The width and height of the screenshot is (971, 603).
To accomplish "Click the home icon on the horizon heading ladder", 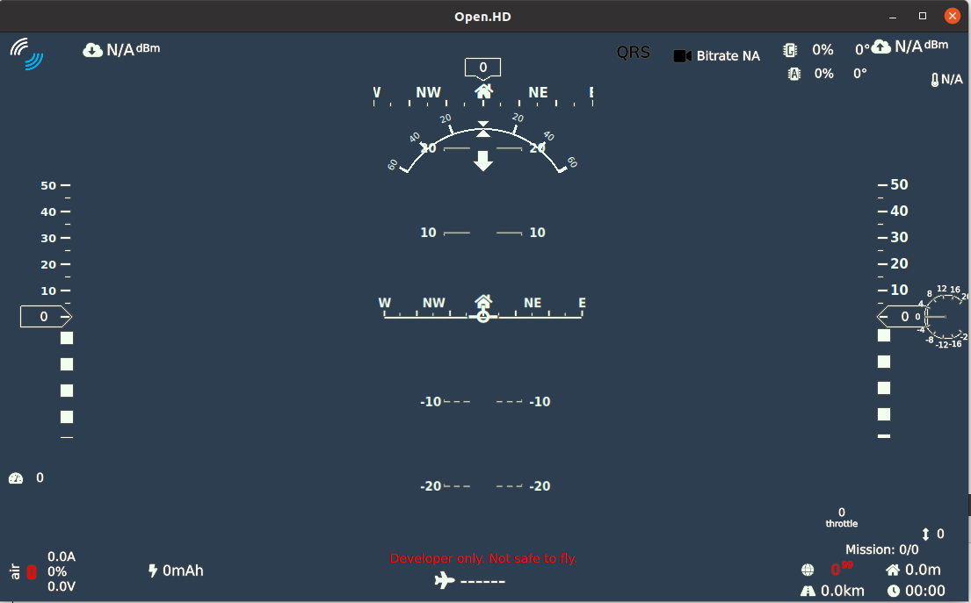I will click(483, 302).
